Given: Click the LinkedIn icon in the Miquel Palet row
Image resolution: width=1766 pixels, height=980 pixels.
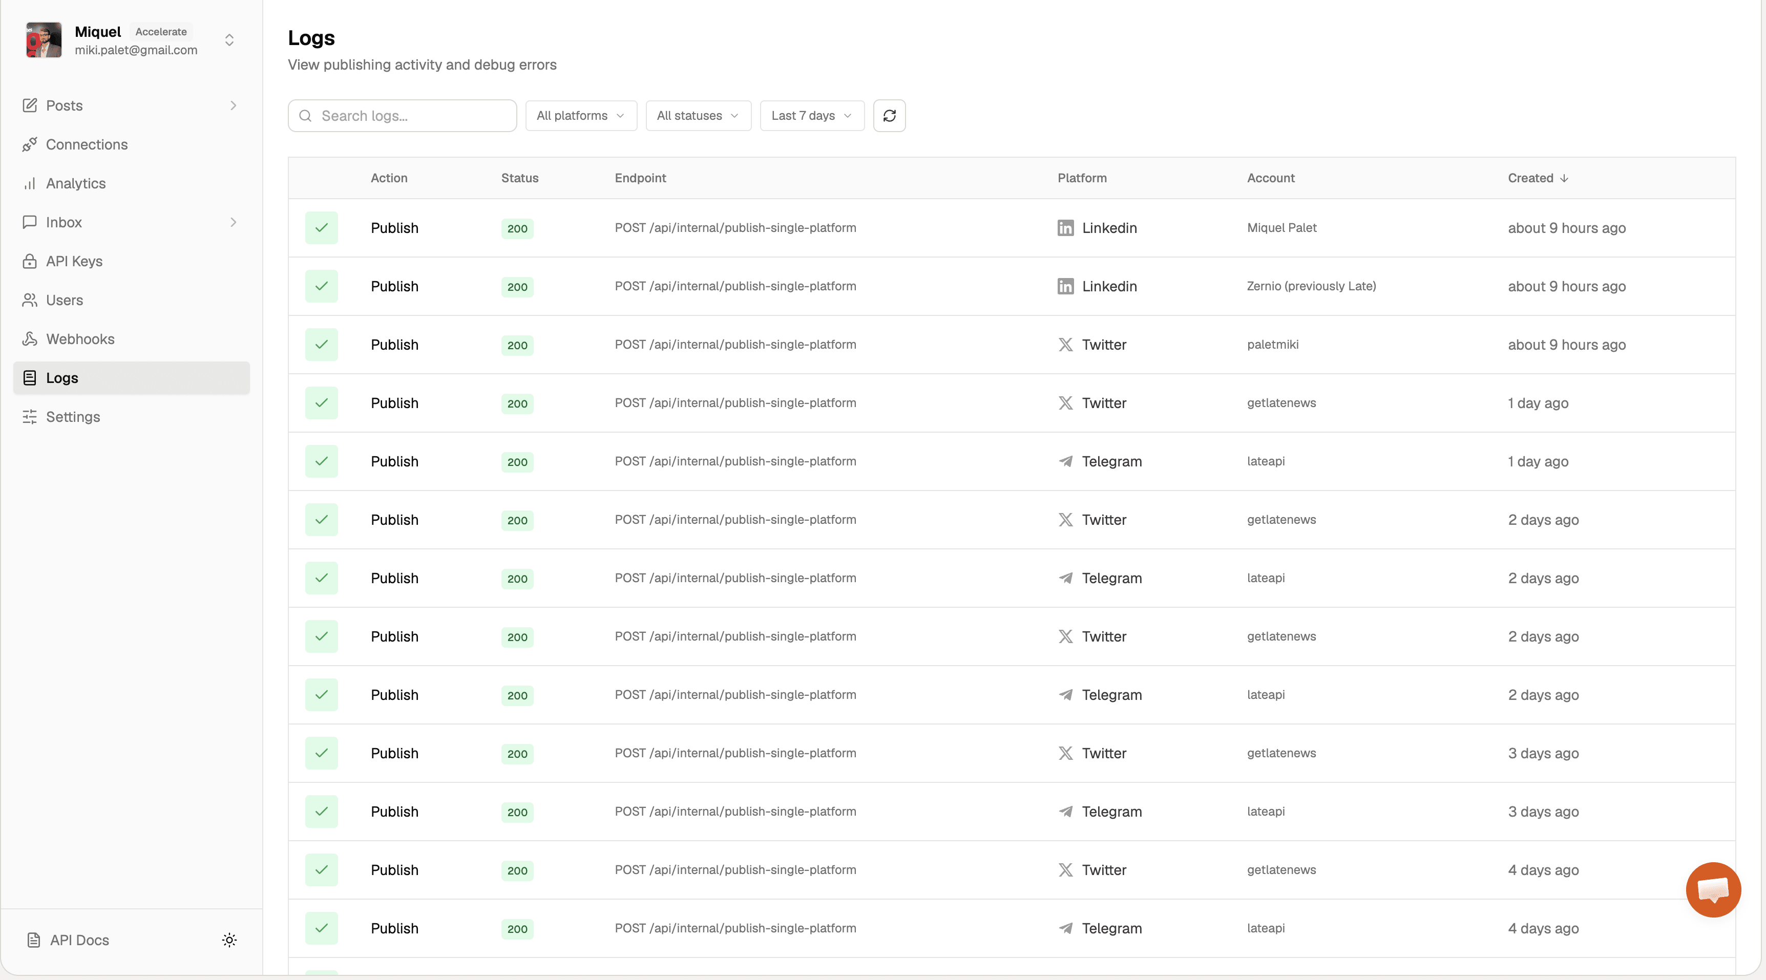Looking at the screenshot, I should (1065, 228).
